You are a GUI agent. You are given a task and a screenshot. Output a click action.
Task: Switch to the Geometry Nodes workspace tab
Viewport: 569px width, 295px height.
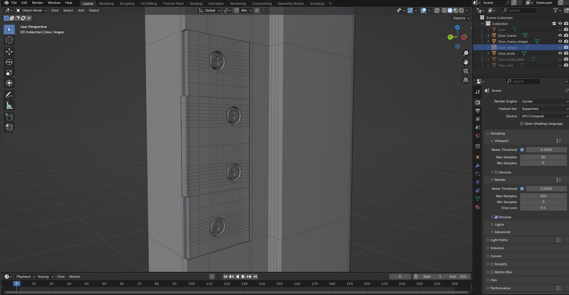[291, 4]
